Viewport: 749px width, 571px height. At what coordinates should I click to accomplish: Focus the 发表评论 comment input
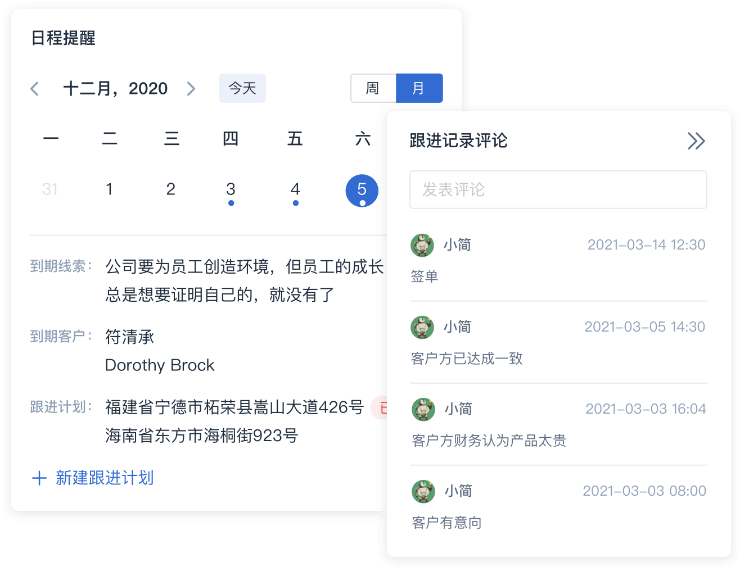(x=558, y=189)
